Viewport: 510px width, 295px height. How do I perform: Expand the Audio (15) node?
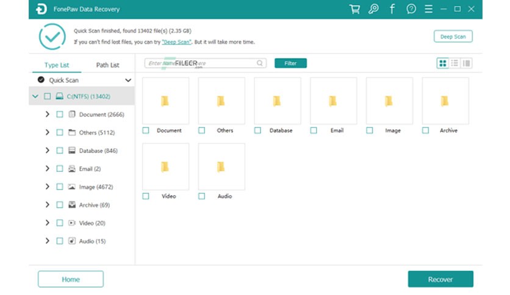(x=48, y=241)
